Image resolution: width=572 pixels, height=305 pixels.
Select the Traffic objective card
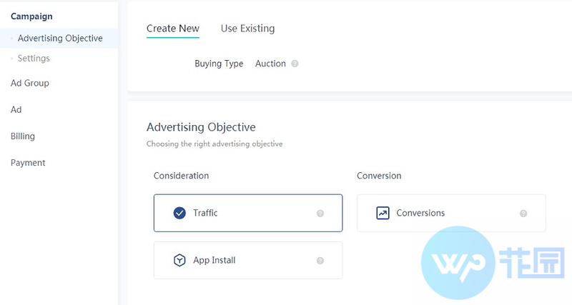pyautogui.click(x=248, y=213)
